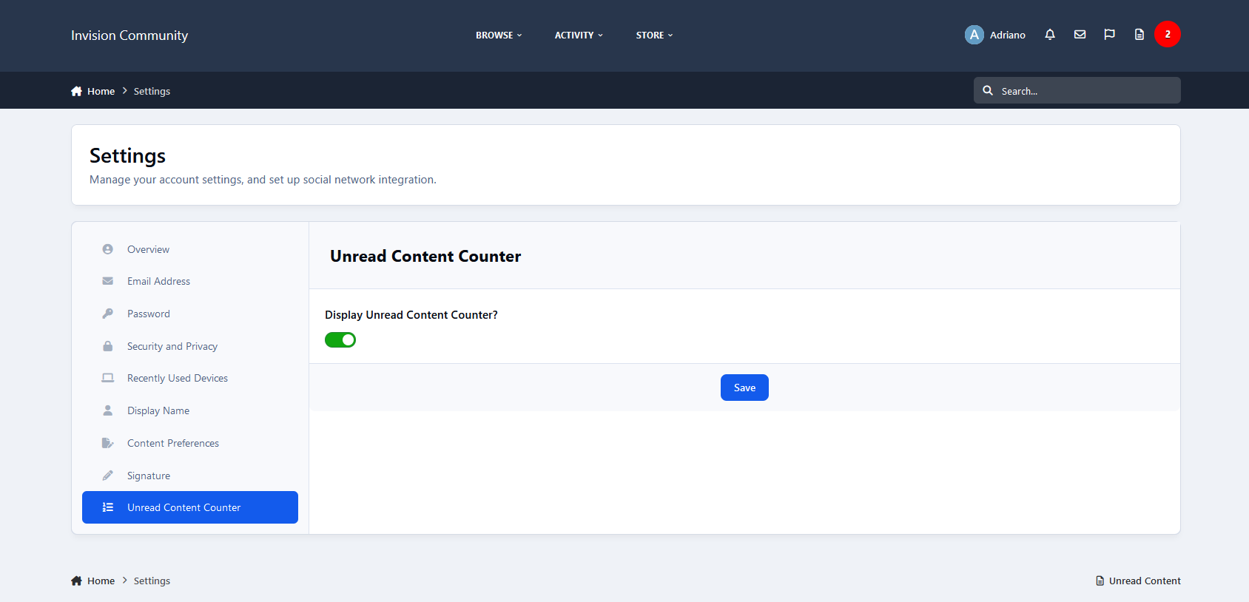Click the Content Preferences icon
The height and width of the screenshot is (602, 1249).
pyautogui.click(x=108, y=443)
